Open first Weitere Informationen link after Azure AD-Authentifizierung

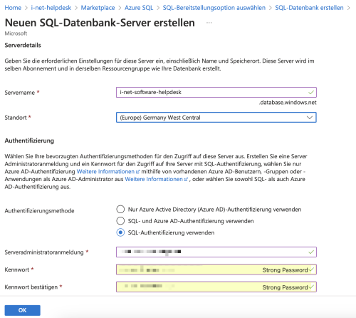[x=108, y=172]
